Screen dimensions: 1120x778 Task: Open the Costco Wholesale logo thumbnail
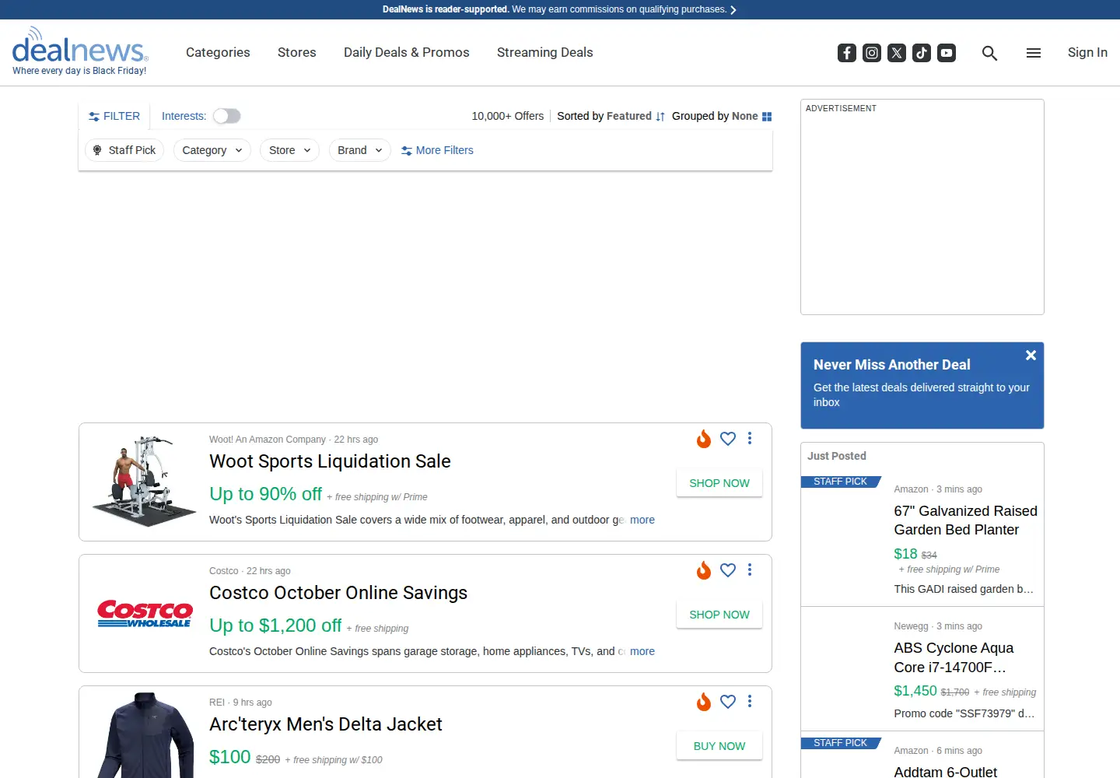point(145,613)
